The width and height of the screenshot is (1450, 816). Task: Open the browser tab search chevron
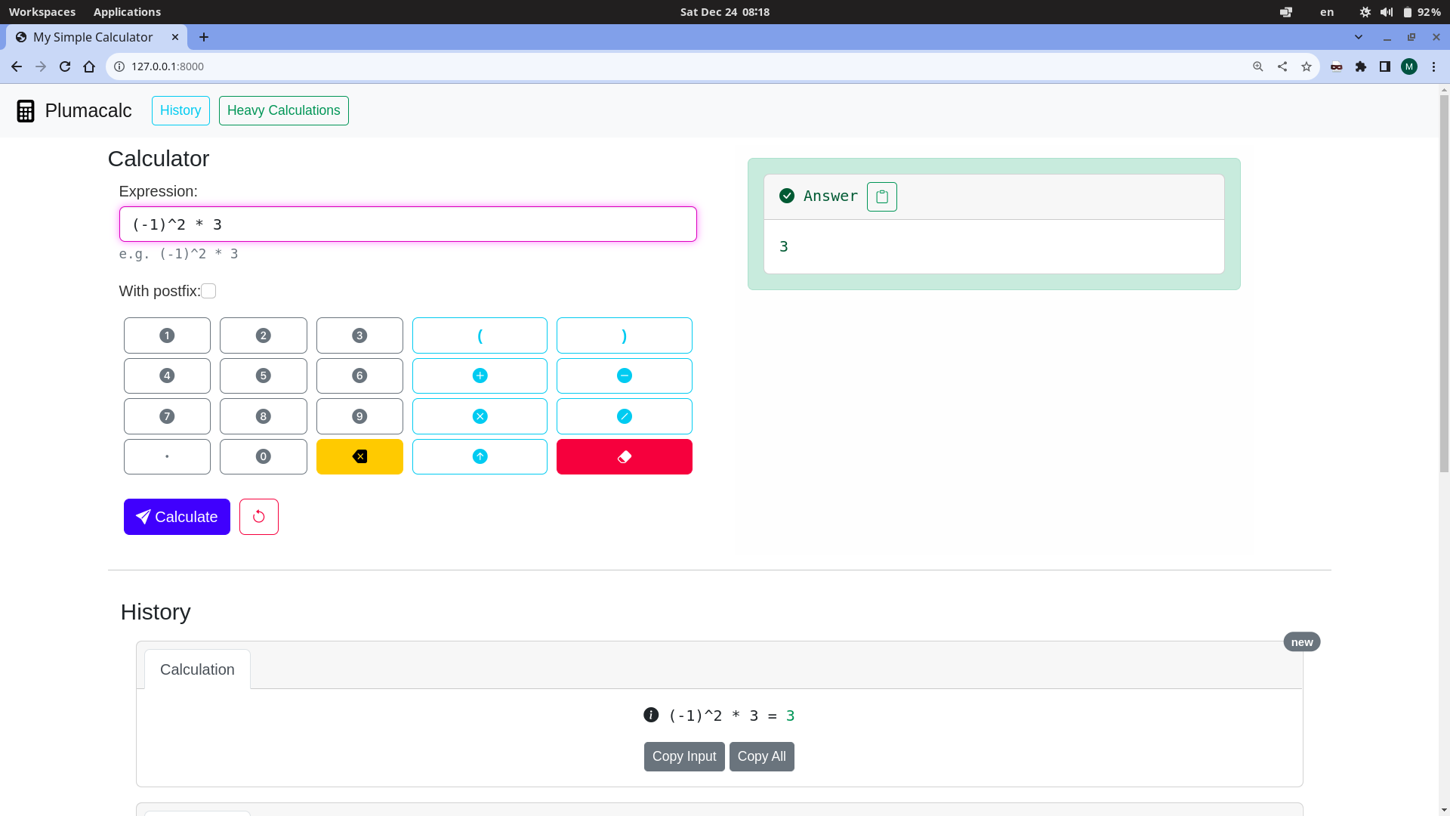click(1359, 37)
